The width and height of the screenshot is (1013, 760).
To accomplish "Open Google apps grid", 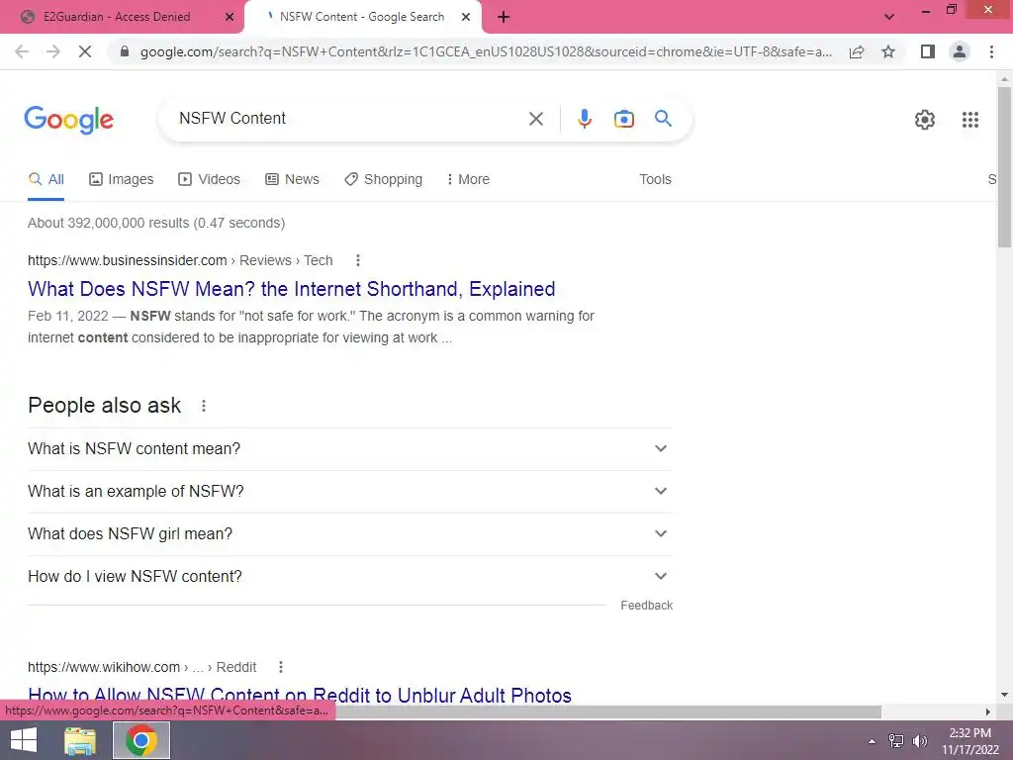I will 969,120.
